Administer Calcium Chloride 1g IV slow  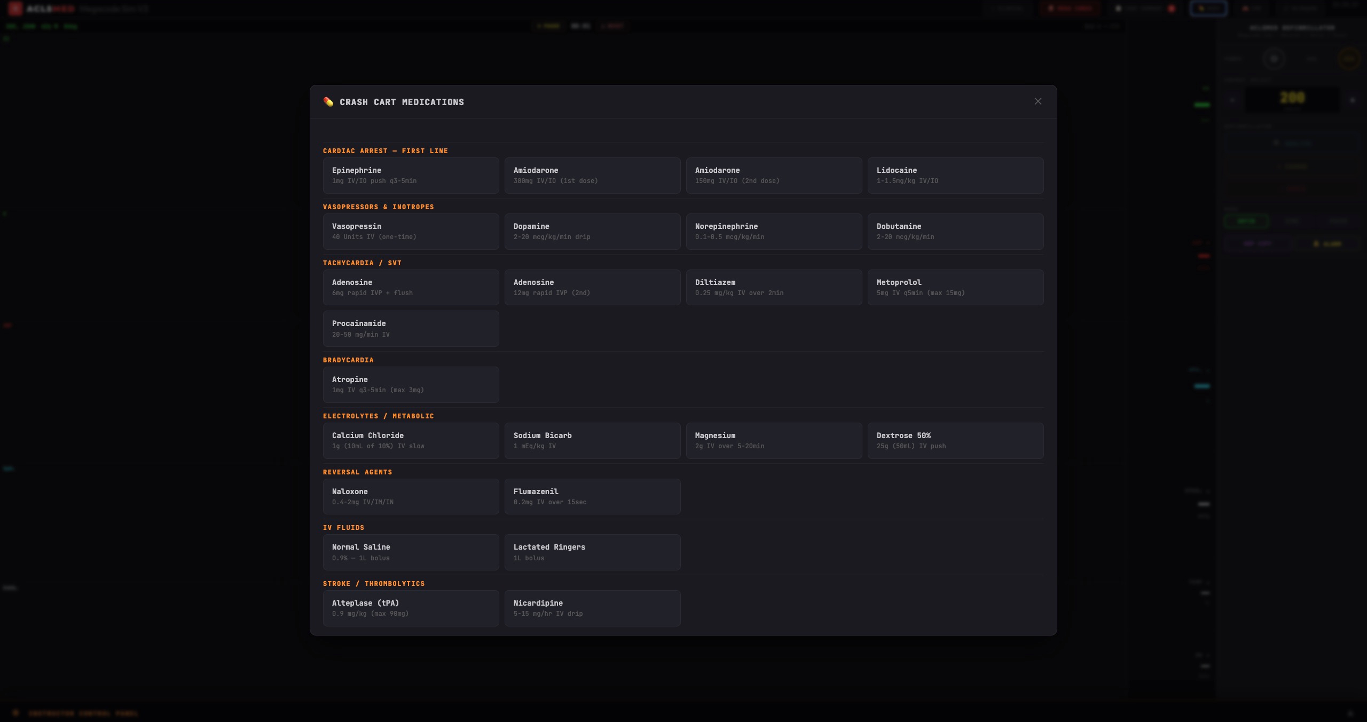coord(411,440)
